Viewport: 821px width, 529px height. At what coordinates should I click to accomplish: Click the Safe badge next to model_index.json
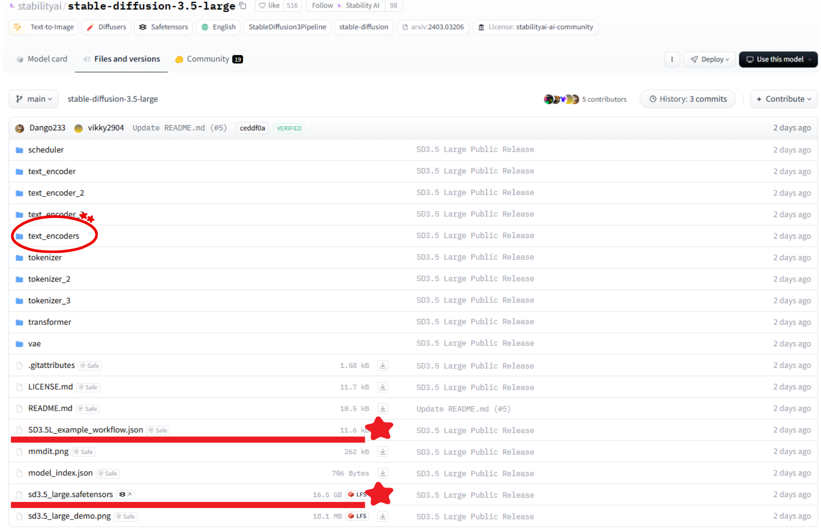(108, 474)
